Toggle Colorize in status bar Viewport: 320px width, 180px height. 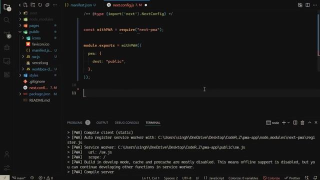pyautogui.click(x=271, y=178)
